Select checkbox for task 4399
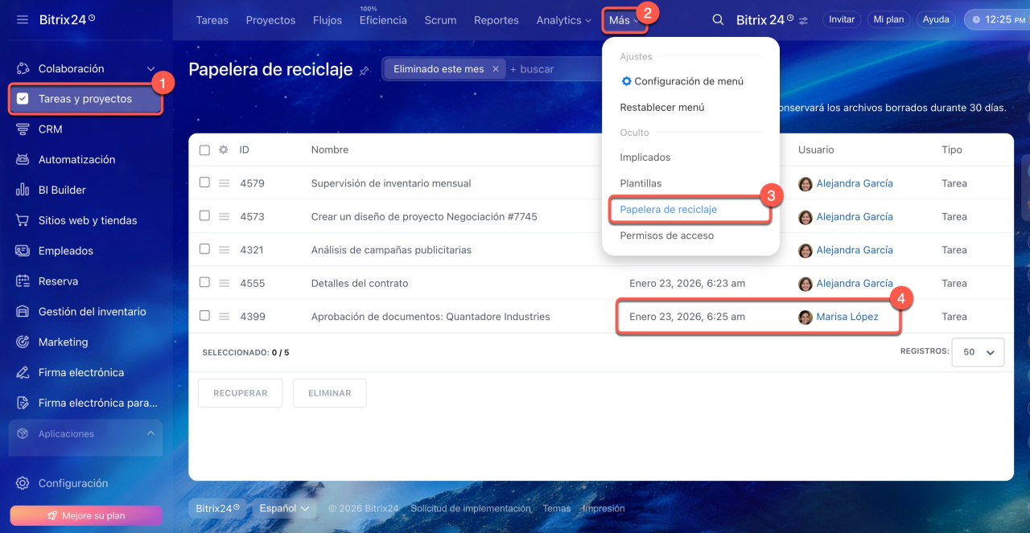Image resolution: width=1030 pixels, height=533 pixels. (x=204, y=316)
